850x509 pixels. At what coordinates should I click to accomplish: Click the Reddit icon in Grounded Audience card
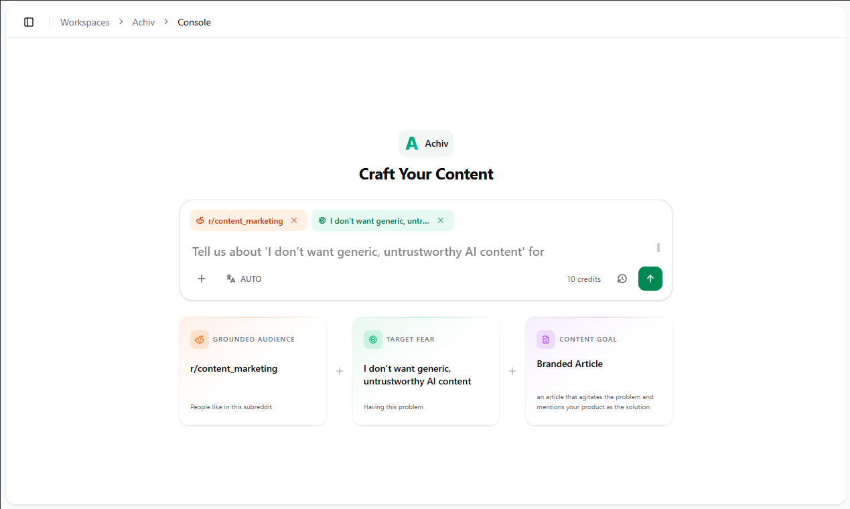(x=200, y=340)
